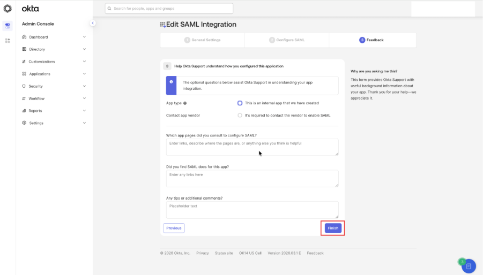The image size is (483, 275).
Task: Click the Okta sunburst logo icon
Action: coord(8,9)
